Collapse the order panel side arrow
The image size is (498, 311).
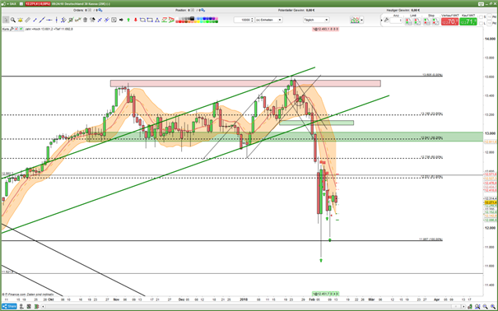[381, 20]
